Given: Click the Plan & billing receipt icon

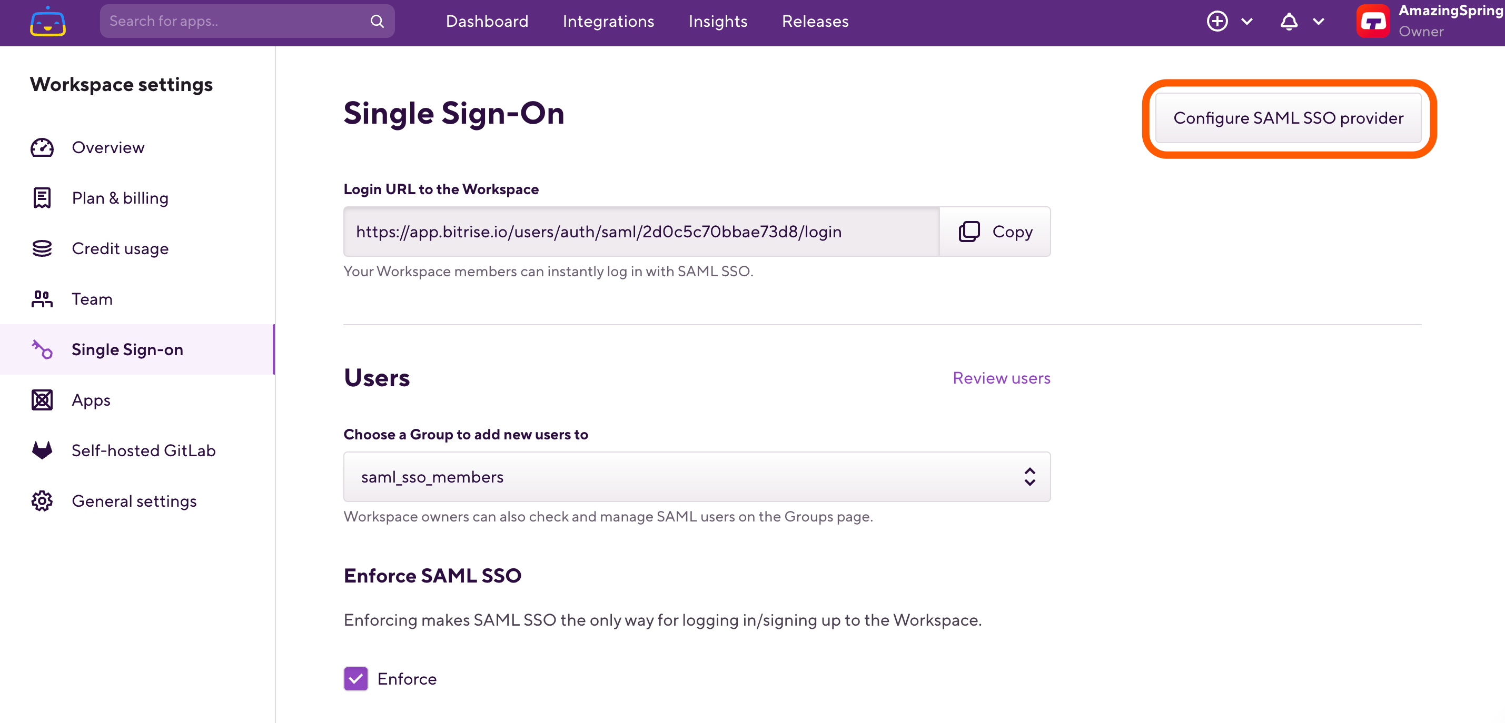Looking at the screenshot, I should 42,198.
